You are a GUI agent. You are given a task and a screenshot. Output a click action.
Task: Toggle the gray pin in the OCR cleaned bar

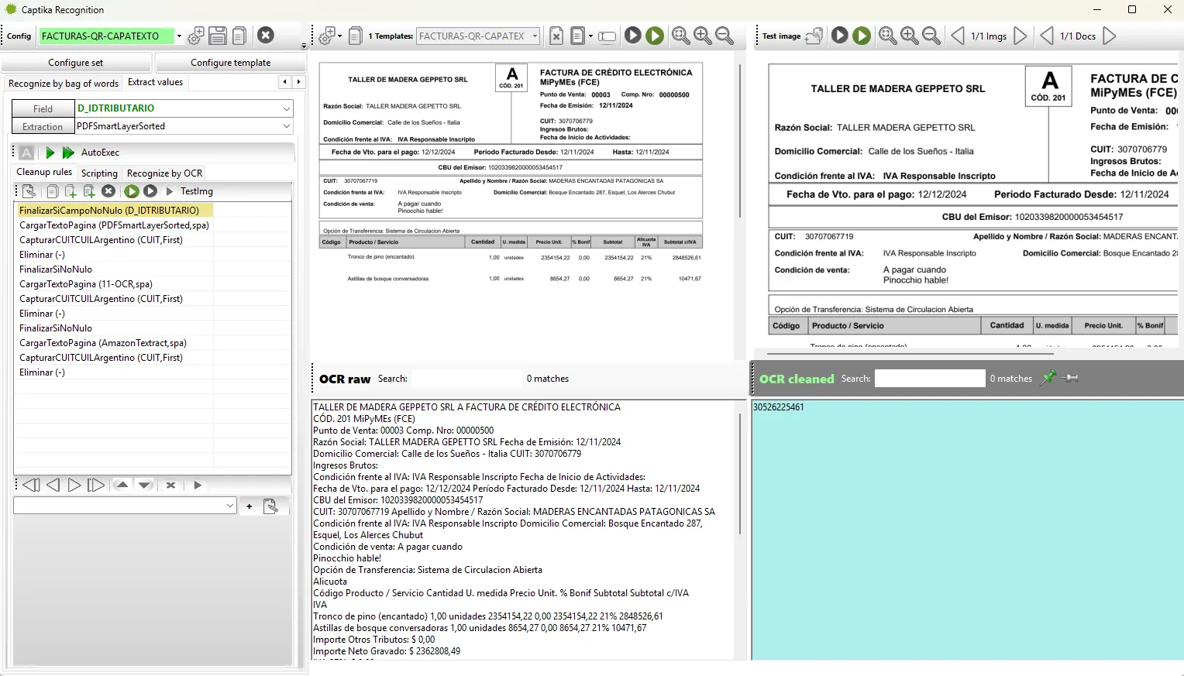coord(1070,378)
